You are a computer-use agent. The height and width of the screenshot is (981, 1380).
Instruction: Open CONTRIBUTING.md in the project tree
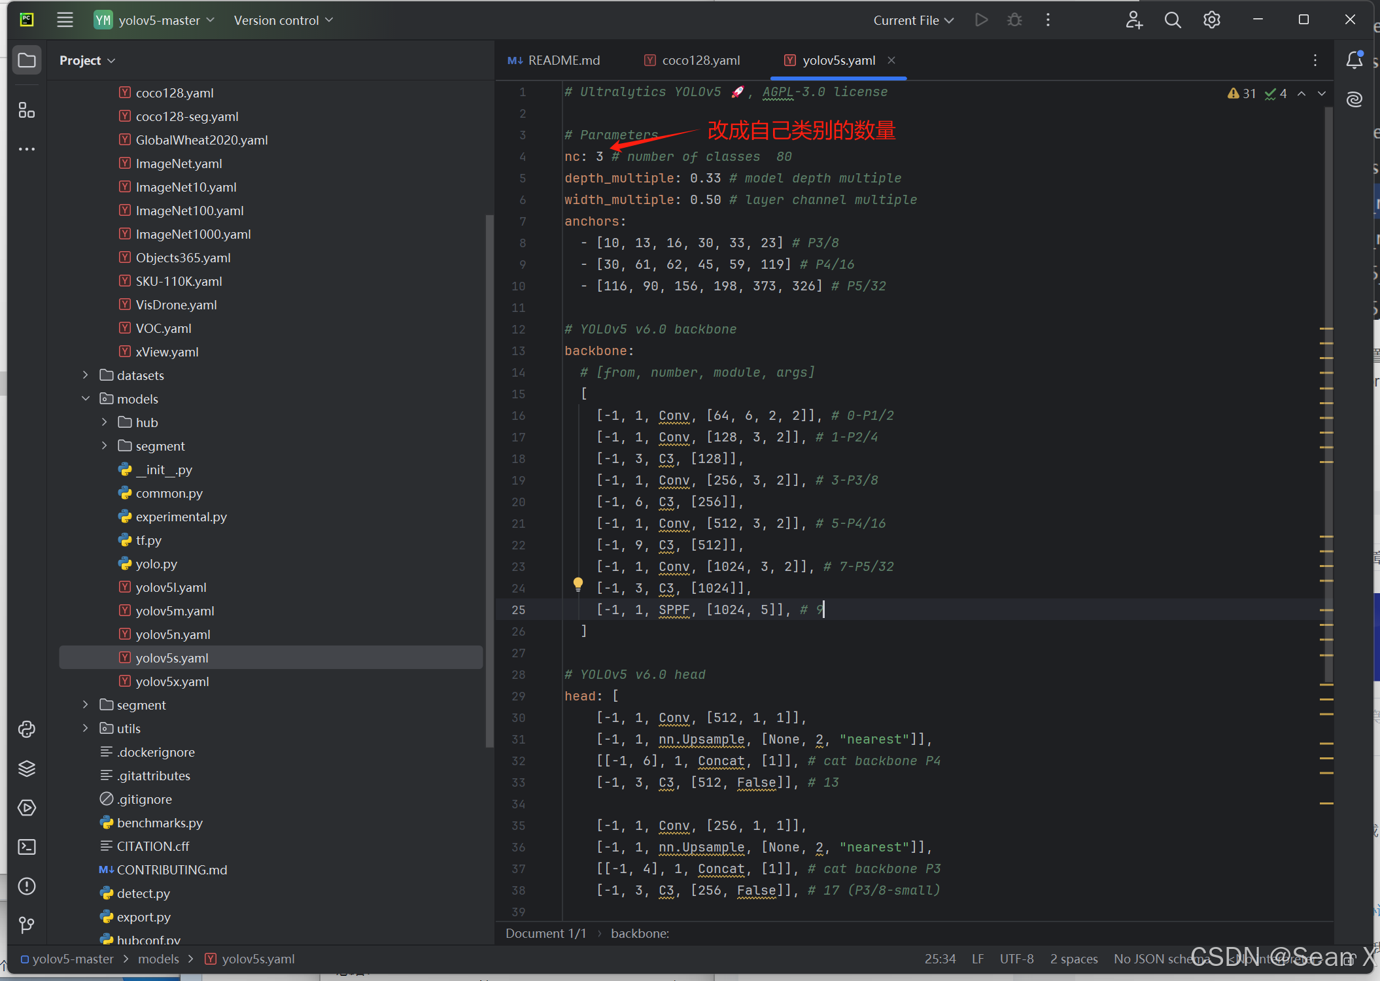click(172, 870)
